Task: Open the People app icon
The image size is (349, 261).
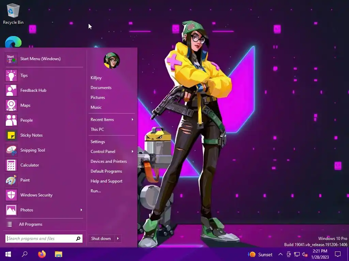Action: pyautogui.click(x=11, y=120)
